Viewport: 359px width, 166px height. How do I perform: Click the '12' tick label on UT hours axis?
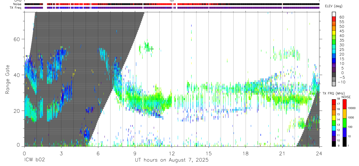[172, 153]
